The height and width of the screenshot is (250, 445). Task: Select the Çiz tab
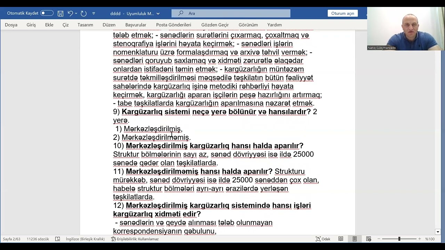(x=65, y=25)
